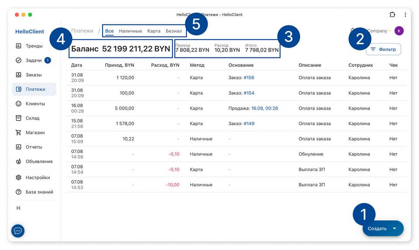This screenshot has height=250, width=419.
Task: Open the Отчеты chart icon
Action: [18, 147]
